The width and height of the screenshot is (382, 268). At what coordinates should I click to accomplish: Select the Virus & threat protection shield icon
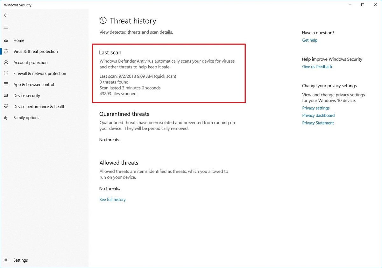(6, 51)
